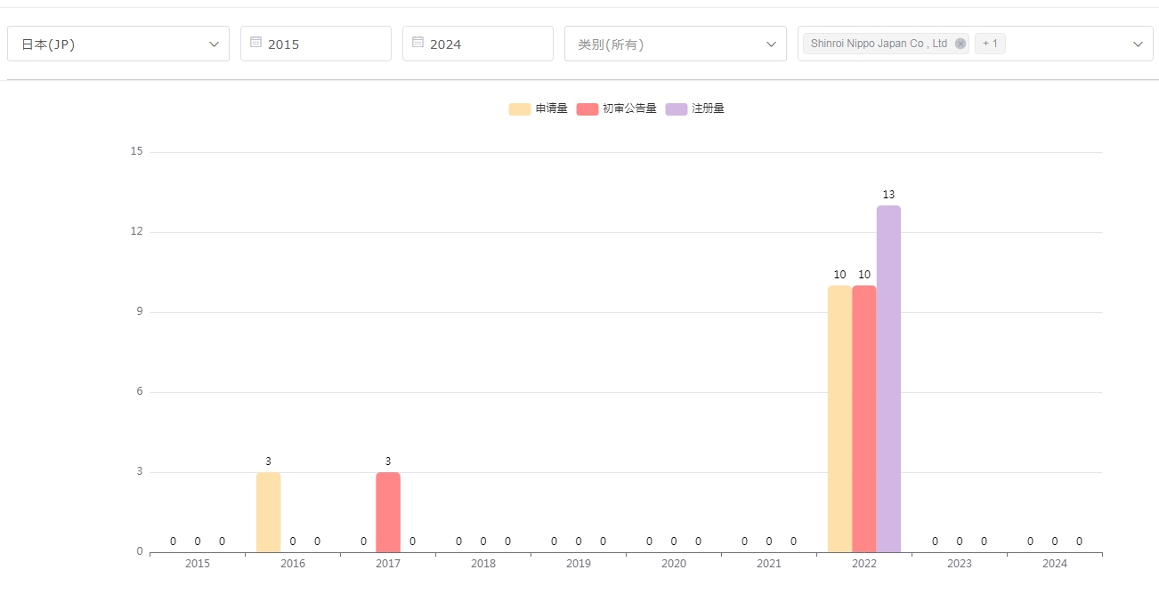Expand the applicant selector dropdown arrow
Screen dimensions: 1159x594
point(1138,44)
